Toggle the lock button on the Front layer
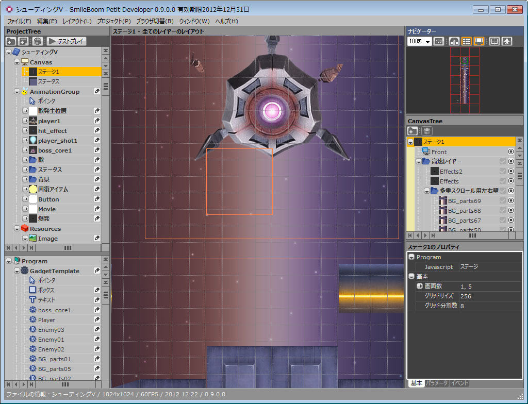 pyautogui.click(x=511, y=152)
